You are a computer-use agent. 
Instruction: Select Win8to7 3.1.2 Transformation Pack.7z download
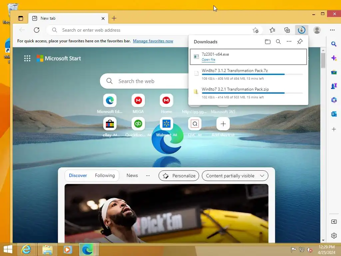coord(248,74)
